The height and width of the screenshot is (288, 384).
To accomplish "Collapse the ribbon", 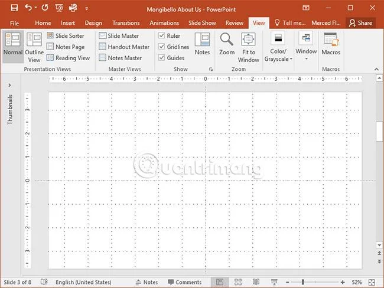I will click(376, 69).
